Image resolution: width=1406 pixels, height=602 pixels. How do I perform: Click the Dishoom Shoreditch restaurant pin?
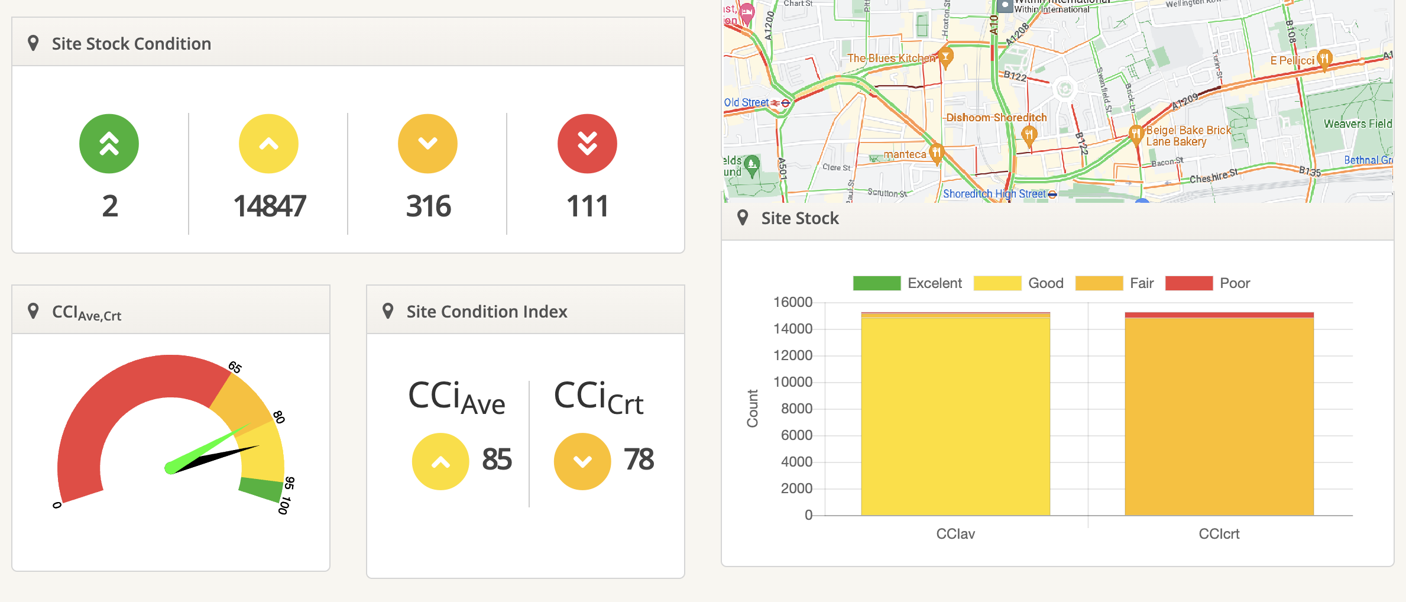point(1029,134)
